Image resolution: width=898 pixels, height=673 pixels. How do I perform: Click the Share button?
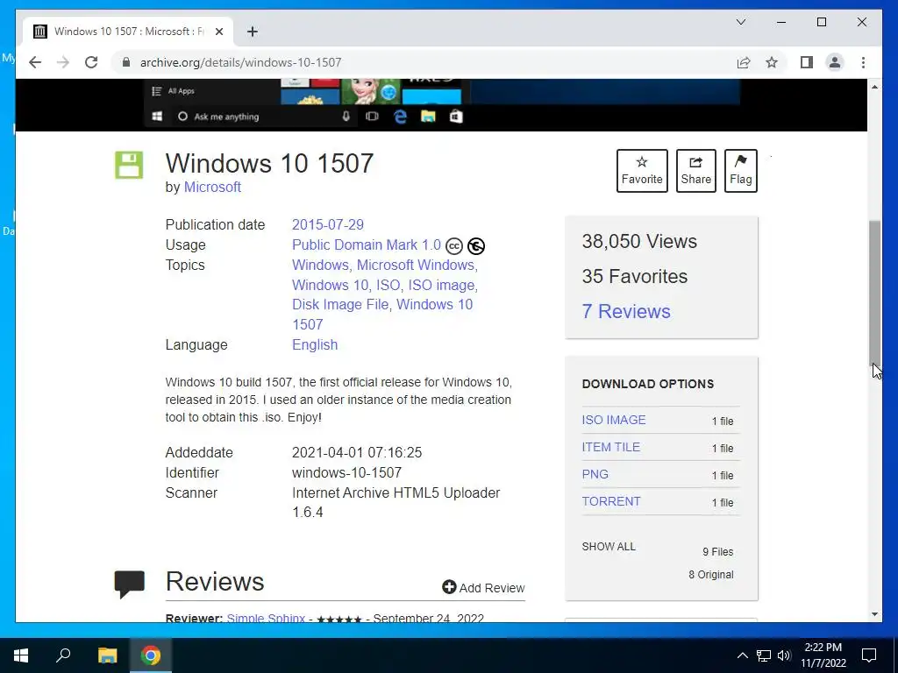[x=695, y=171]
